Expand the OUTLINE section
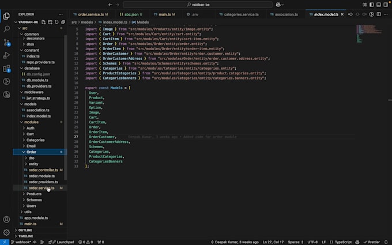The width and height of the screenshot is (392, 245). (25, 230)
